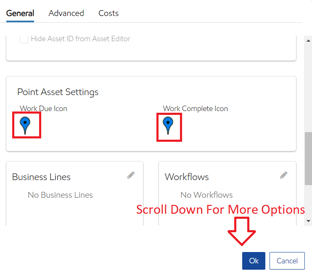Edit Business Lines with the pencil icon
Image resolution: width=312 pixels, height=276 pixels.
[x=131, y=175]
